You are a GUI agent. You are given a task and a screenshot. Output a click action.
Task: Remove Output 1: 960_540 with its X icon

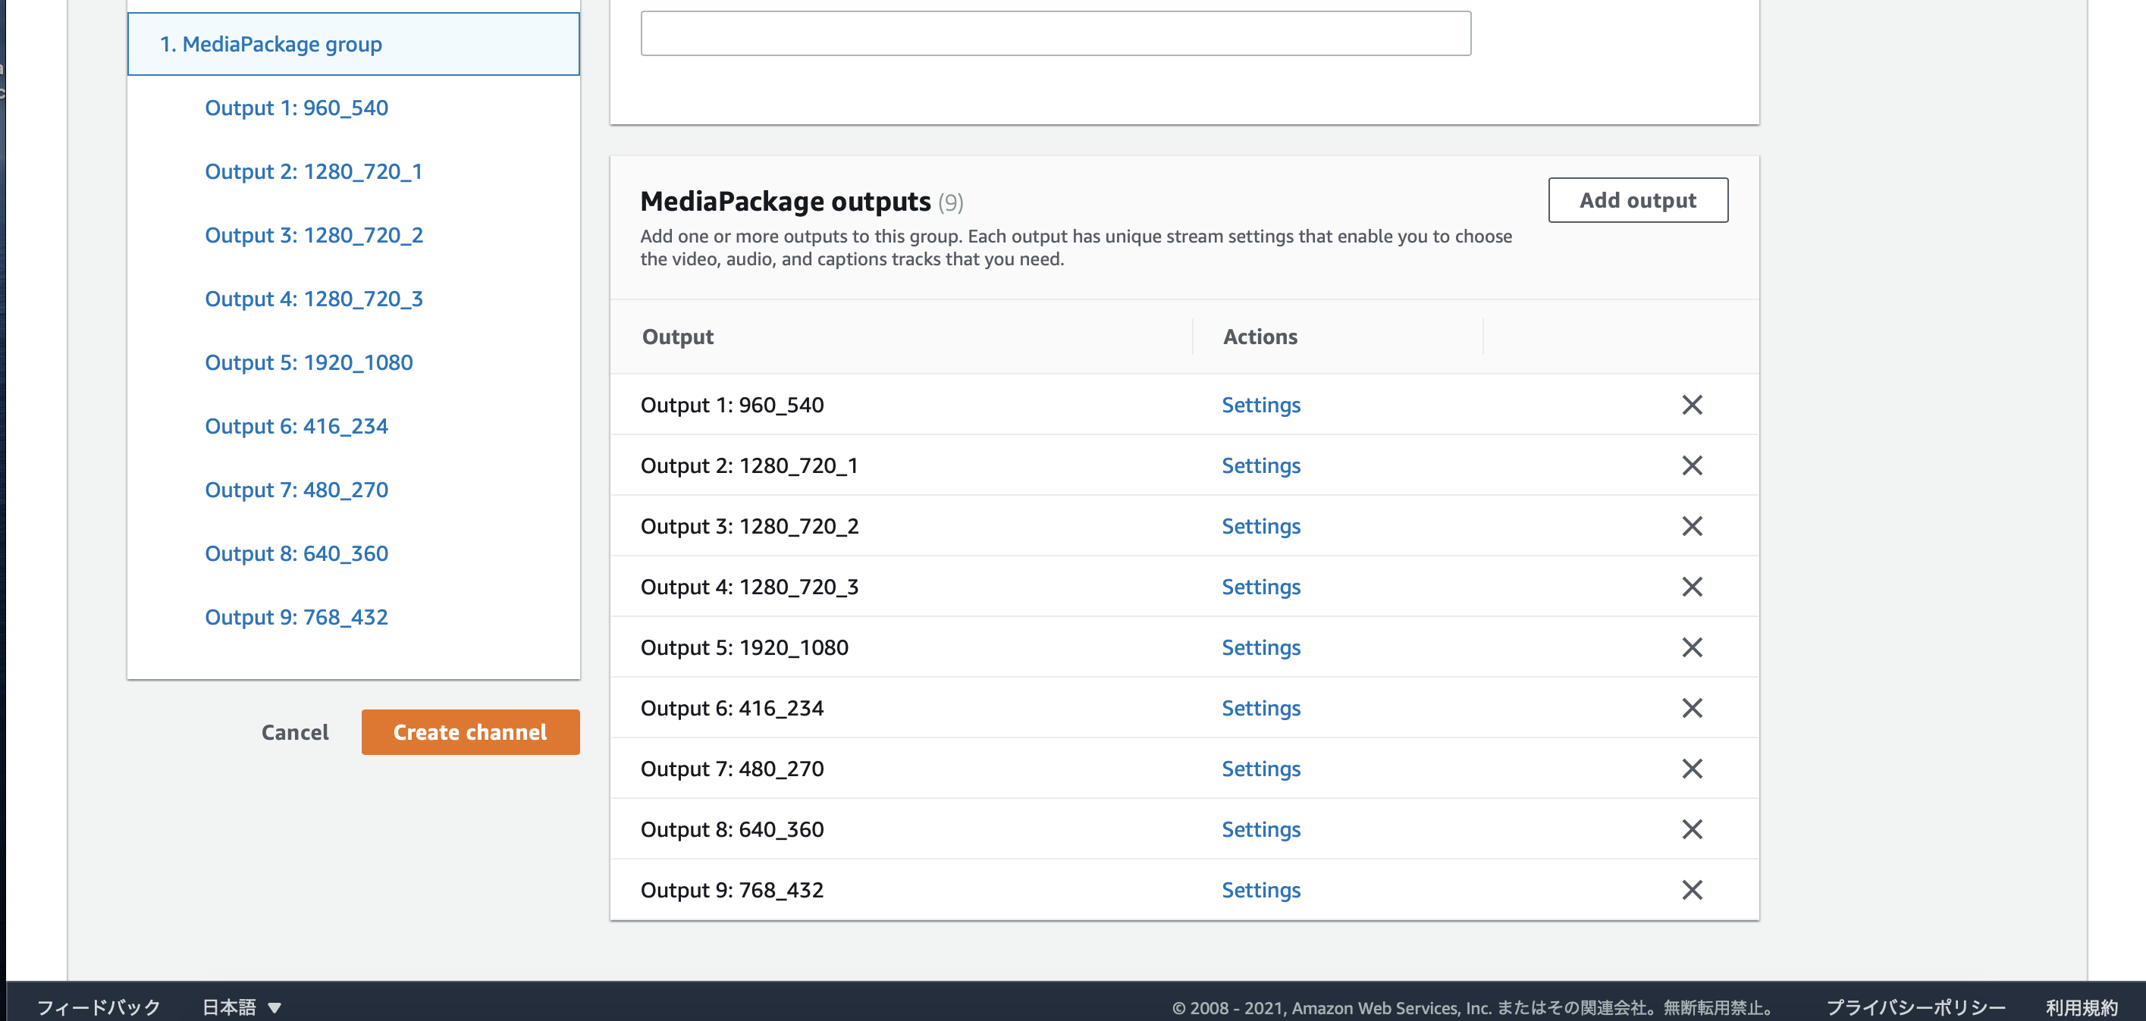1692,405
